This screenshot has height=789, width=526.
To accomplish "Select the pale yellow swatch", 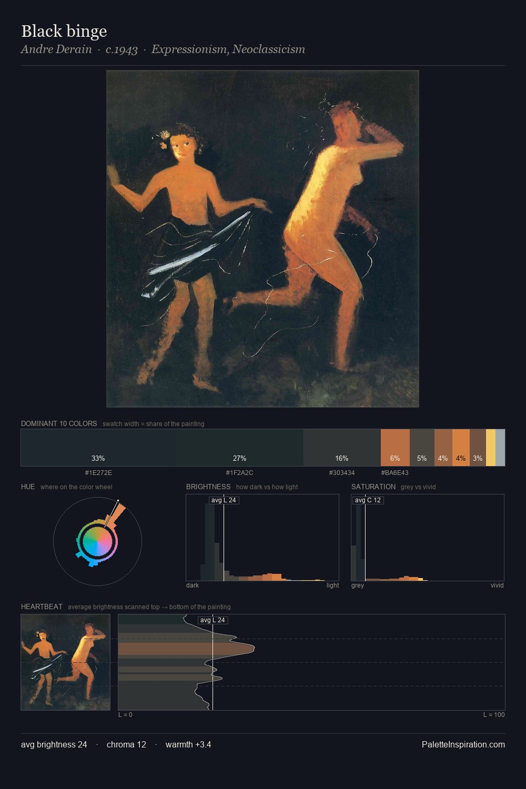I will pyautogui.click(x=491, y=448).
